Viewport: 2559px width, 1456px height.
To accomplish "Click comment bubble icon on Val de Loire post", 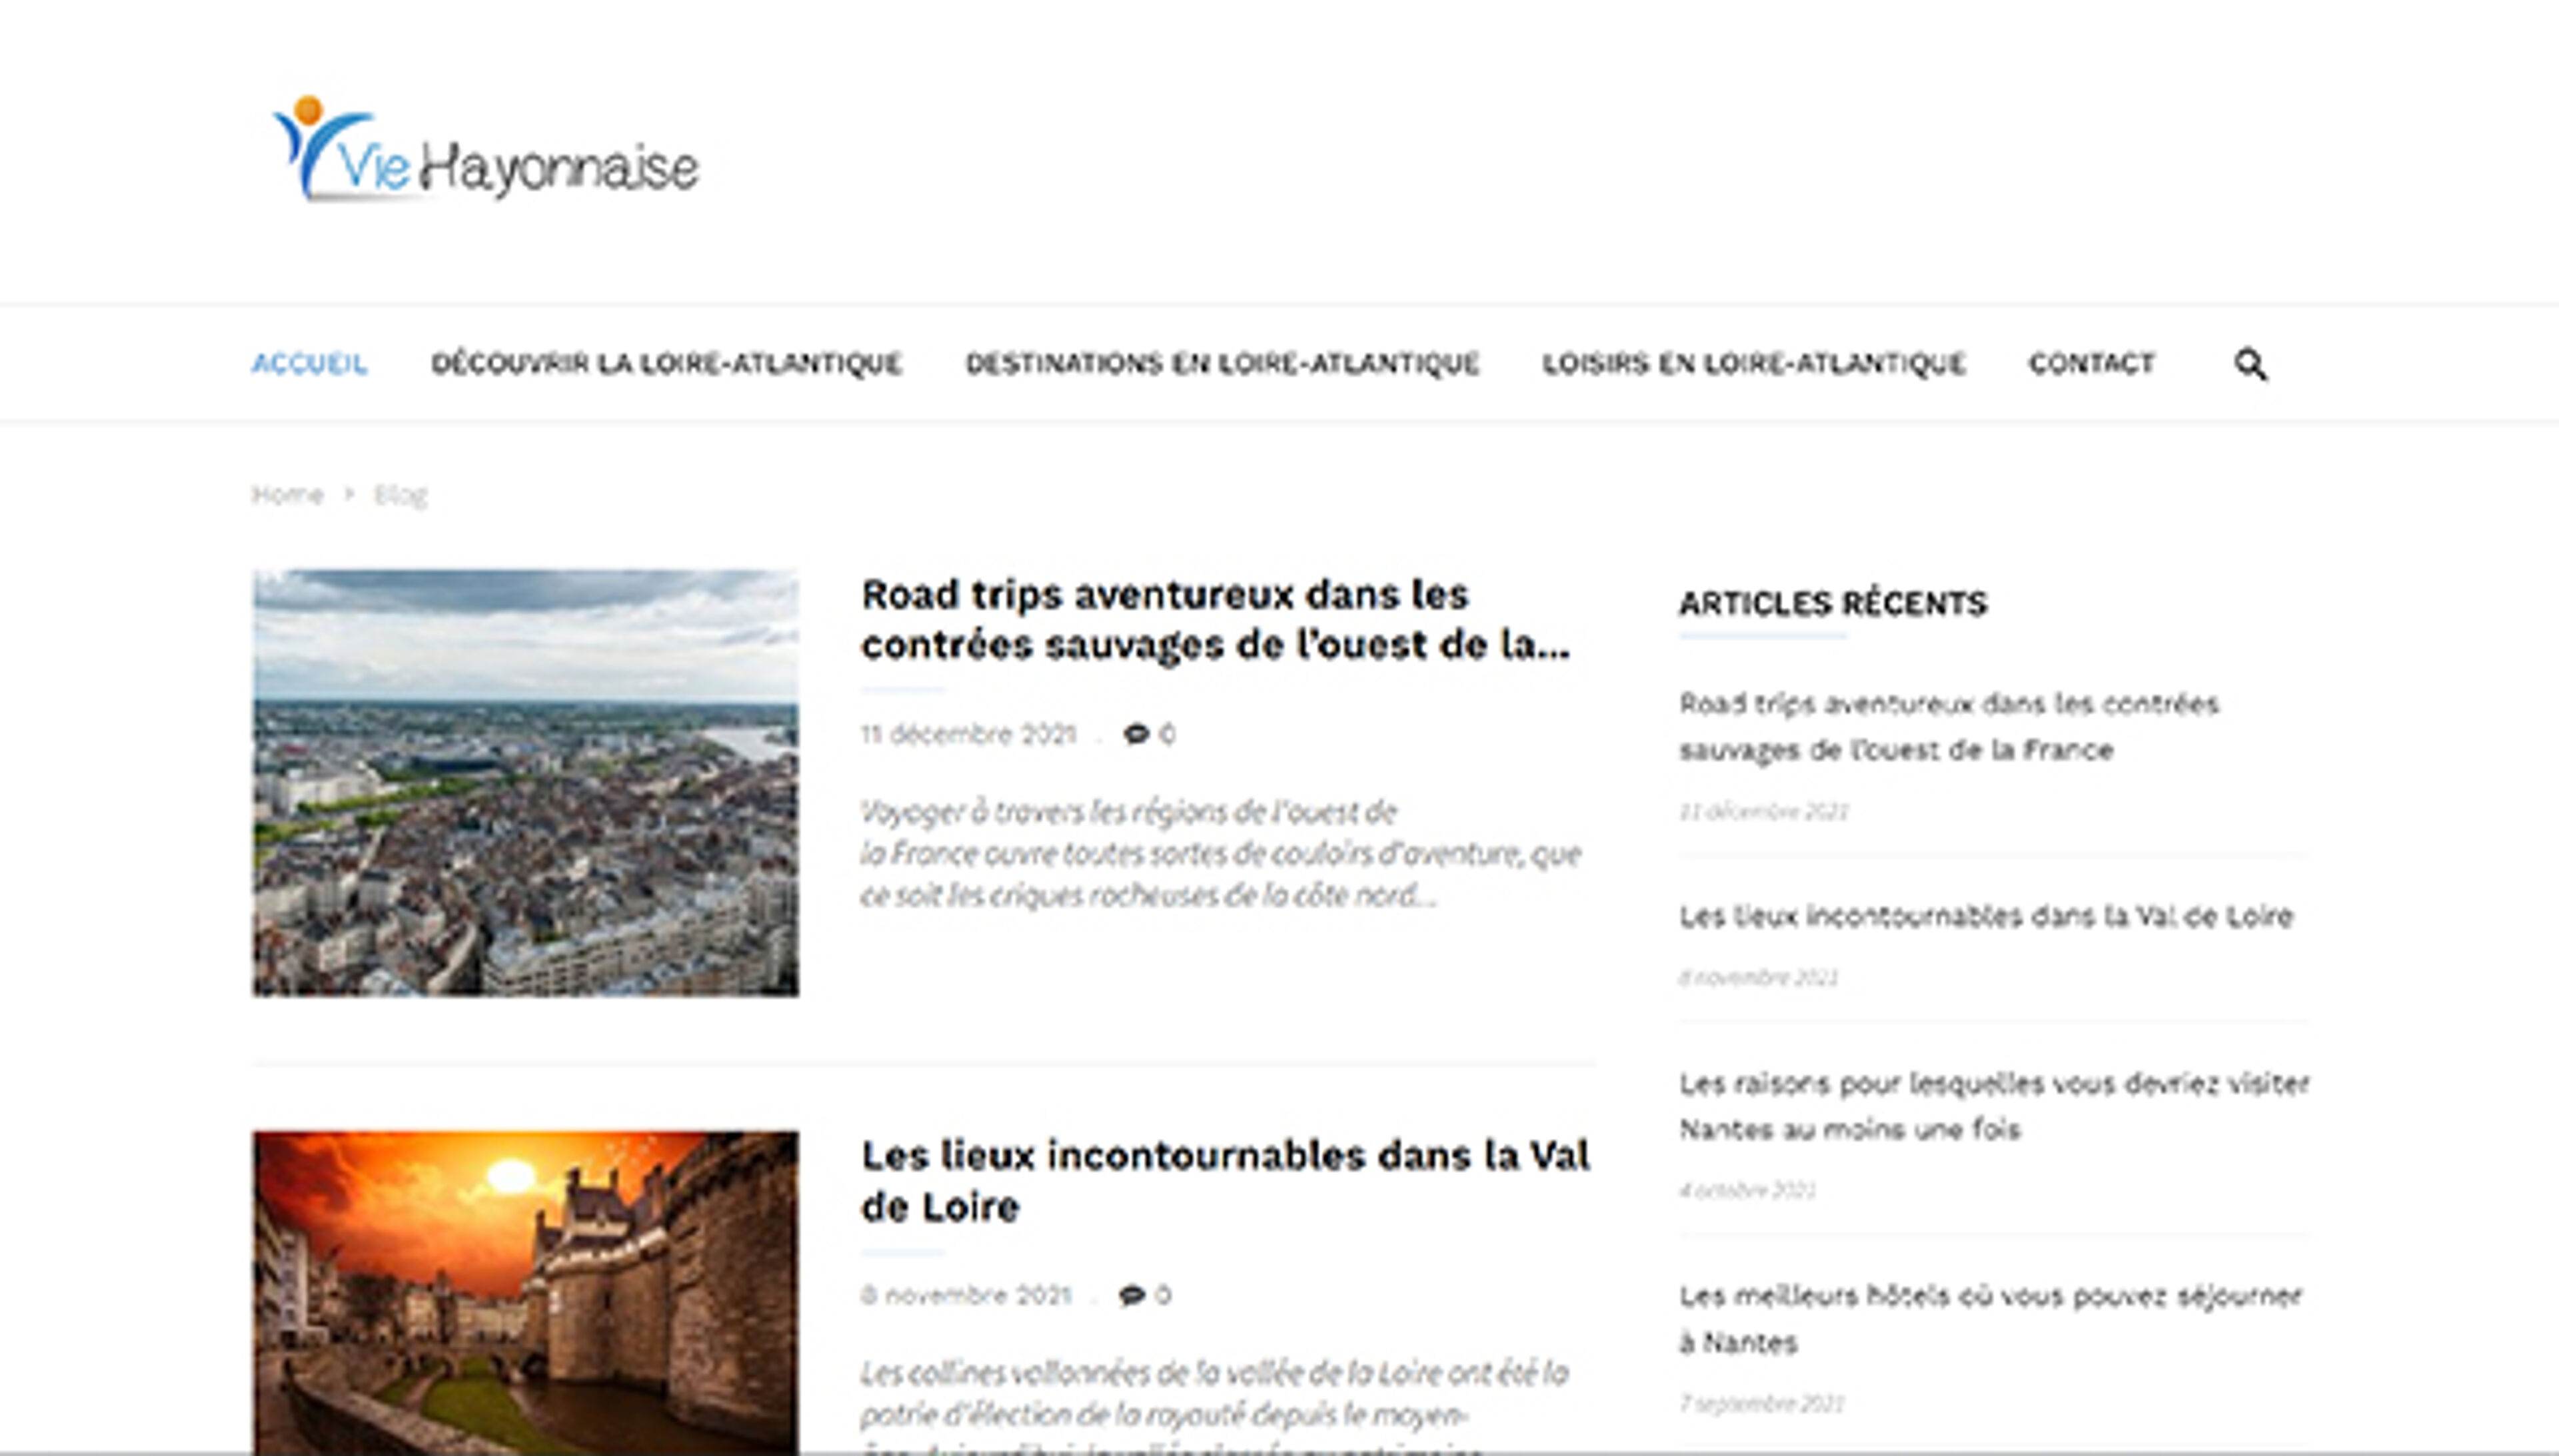I will coord(1132,1295).
